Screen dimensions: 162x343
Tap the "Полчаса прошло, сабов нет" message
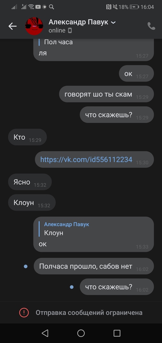coord(94,266)
